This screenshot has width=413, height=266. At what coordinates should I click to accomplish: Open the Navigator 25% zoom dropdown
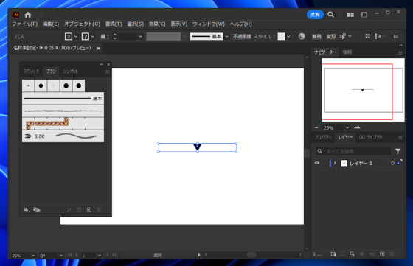pos(347,127)
